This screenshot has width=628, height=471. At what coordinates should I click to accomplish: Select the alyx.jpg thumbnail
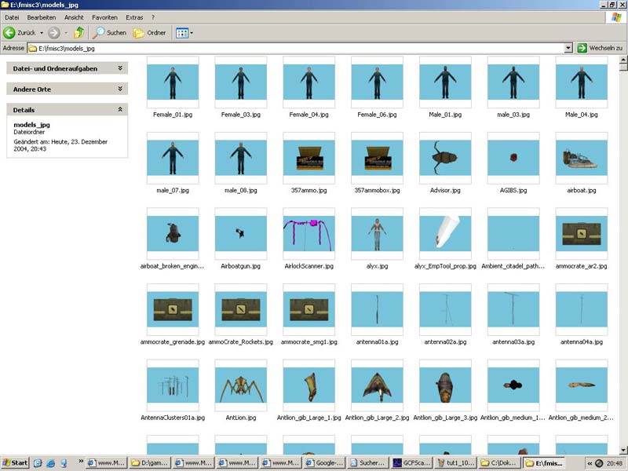tap(377, 233)
